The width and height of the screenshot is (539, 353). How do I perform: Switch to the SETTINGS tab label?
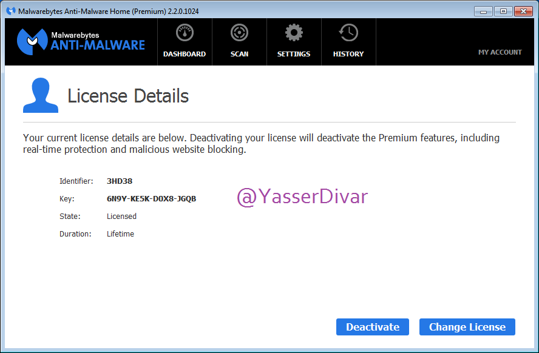(294, 54)
